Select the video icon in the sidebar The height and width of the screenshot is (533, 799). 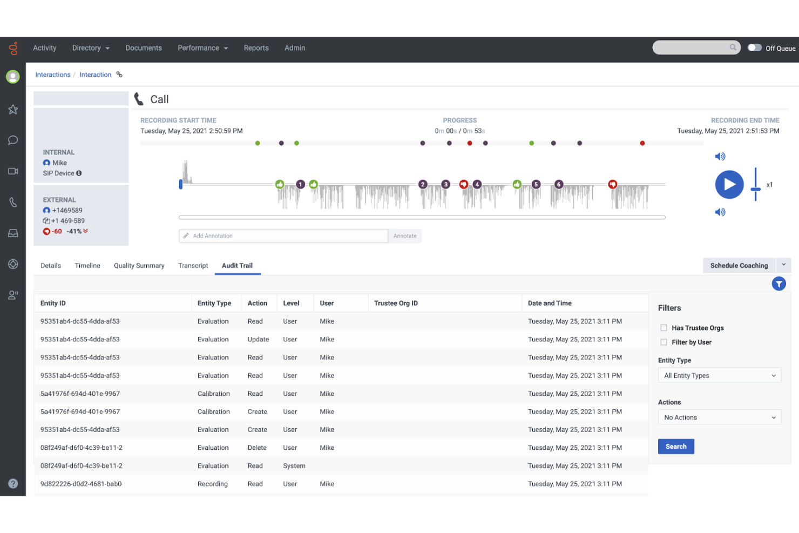click(13, 171)
